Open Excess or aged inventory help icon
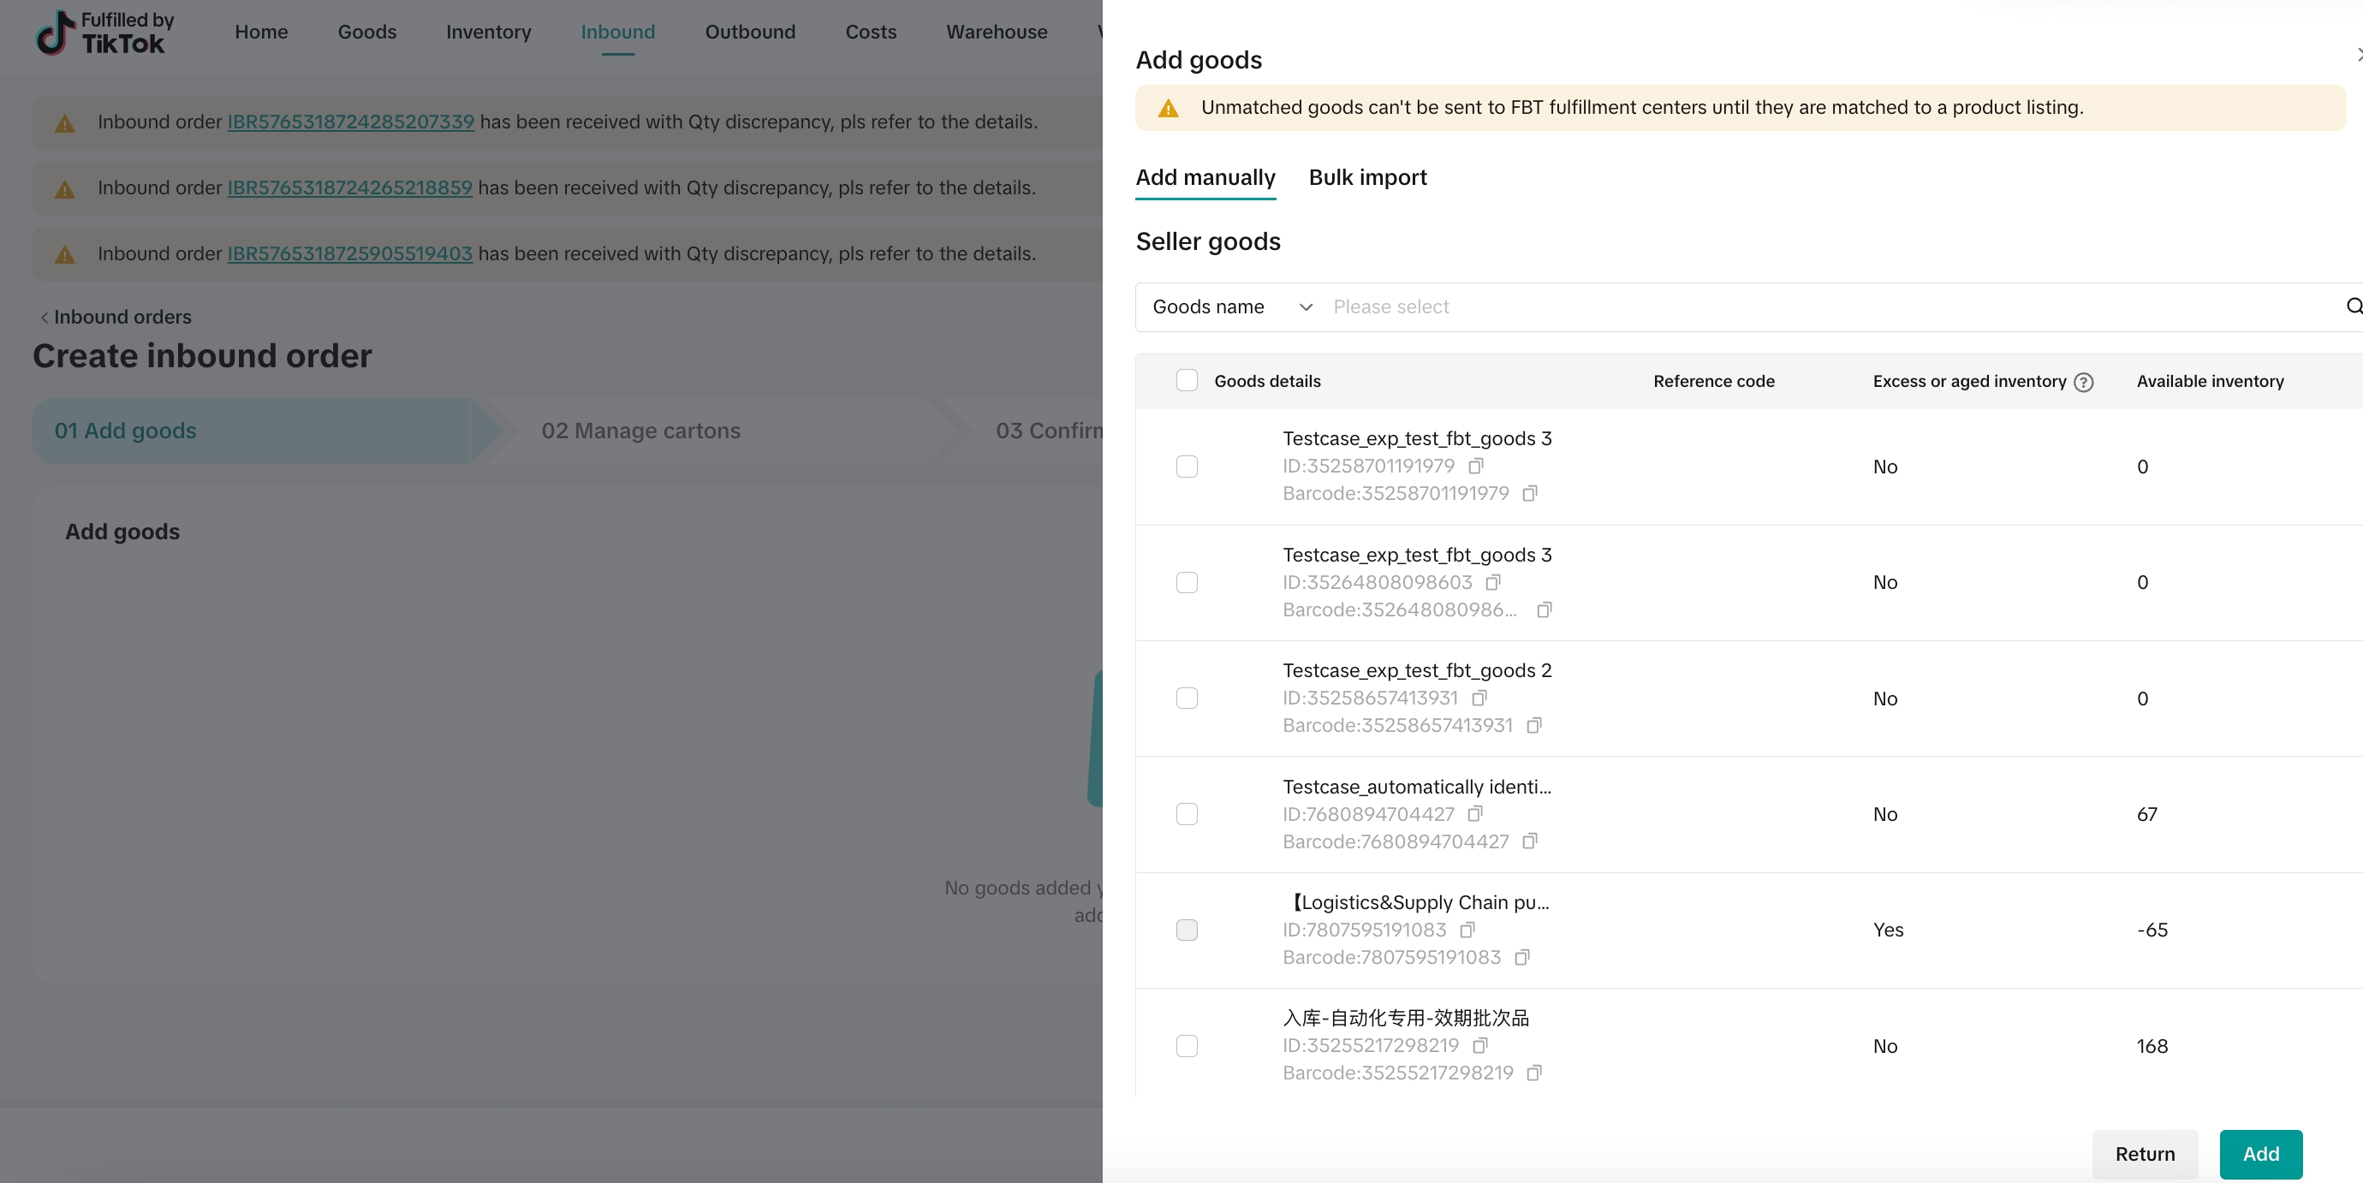This screenshot has height=1183, width=2363. tap(2083, 382)
